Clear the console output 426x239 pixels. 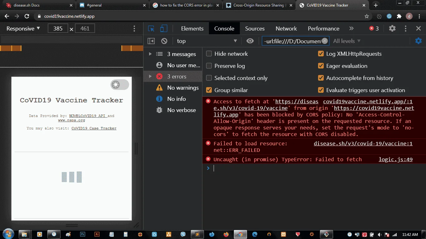tap(164, 41)
